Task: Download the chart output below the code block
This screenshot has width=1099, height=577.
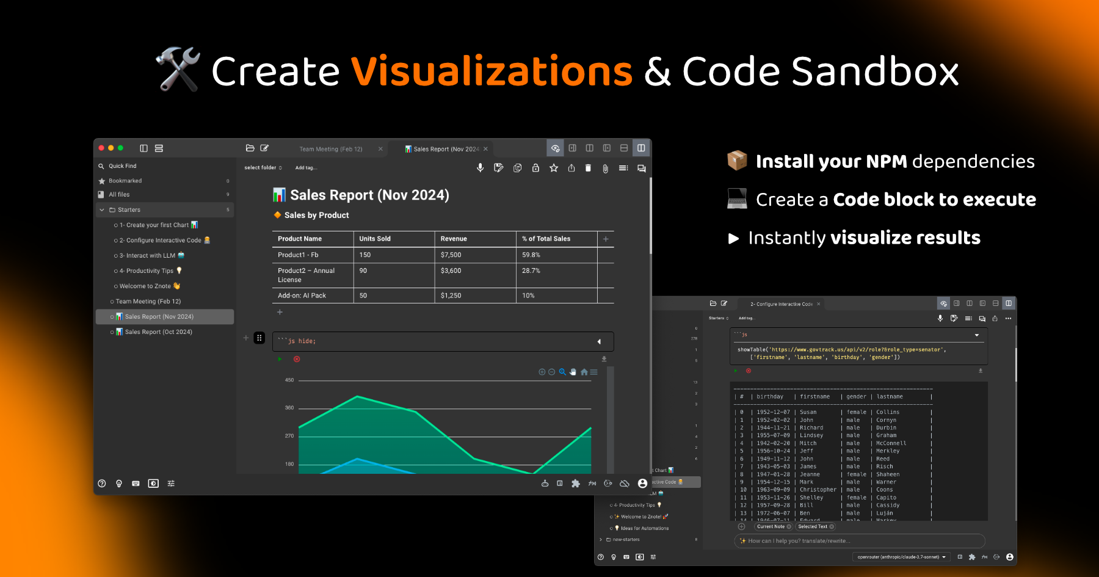Action: coord(604,359)
